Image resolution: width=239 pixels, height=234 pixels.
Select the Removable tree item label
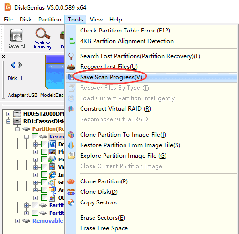(48, 221)
